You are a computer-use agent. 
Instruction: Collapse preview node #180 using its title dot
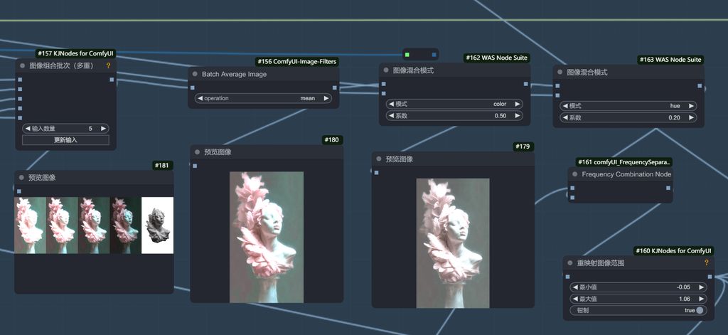coord(197,152)
